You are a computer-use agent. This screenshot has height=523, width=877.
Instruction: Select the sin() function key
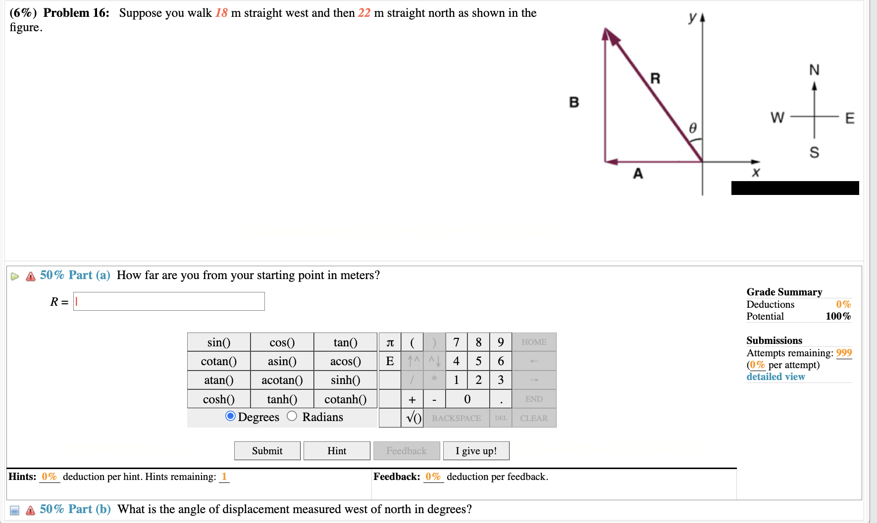click(x=218, y=342)
